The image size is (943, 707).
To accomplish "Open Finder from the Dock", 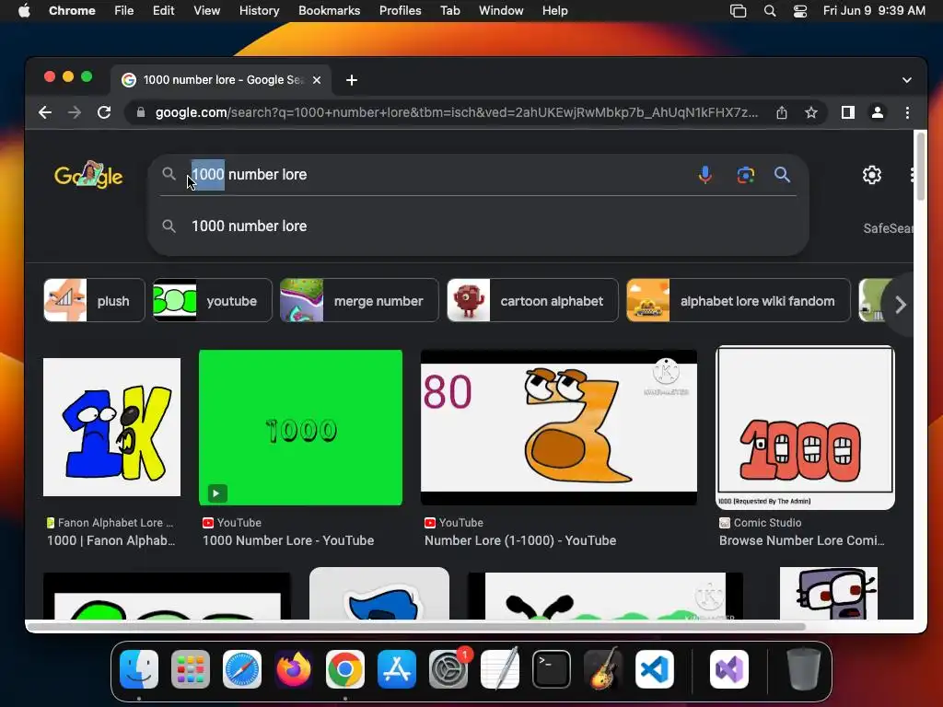I will pyautogui.click(x=139, y=669).
